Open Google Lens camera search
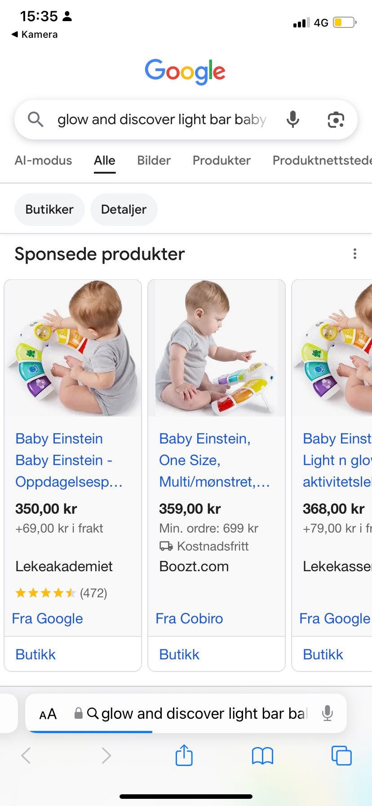Screen dimensions: 372x806 pos(336,120)
